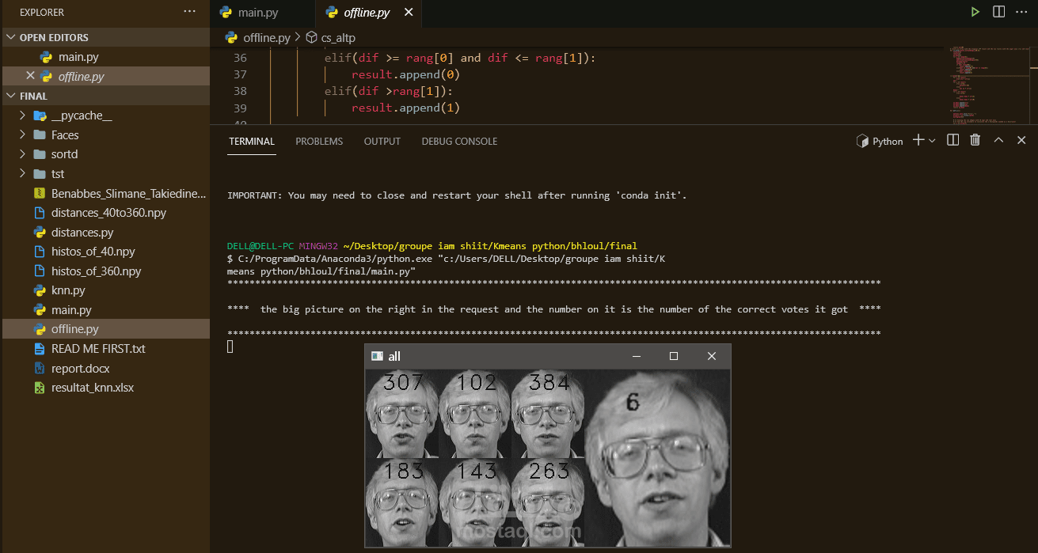1038x553 pixels.
Task: Click the conda init IMPORTANT message
Action: pos(457,195)
